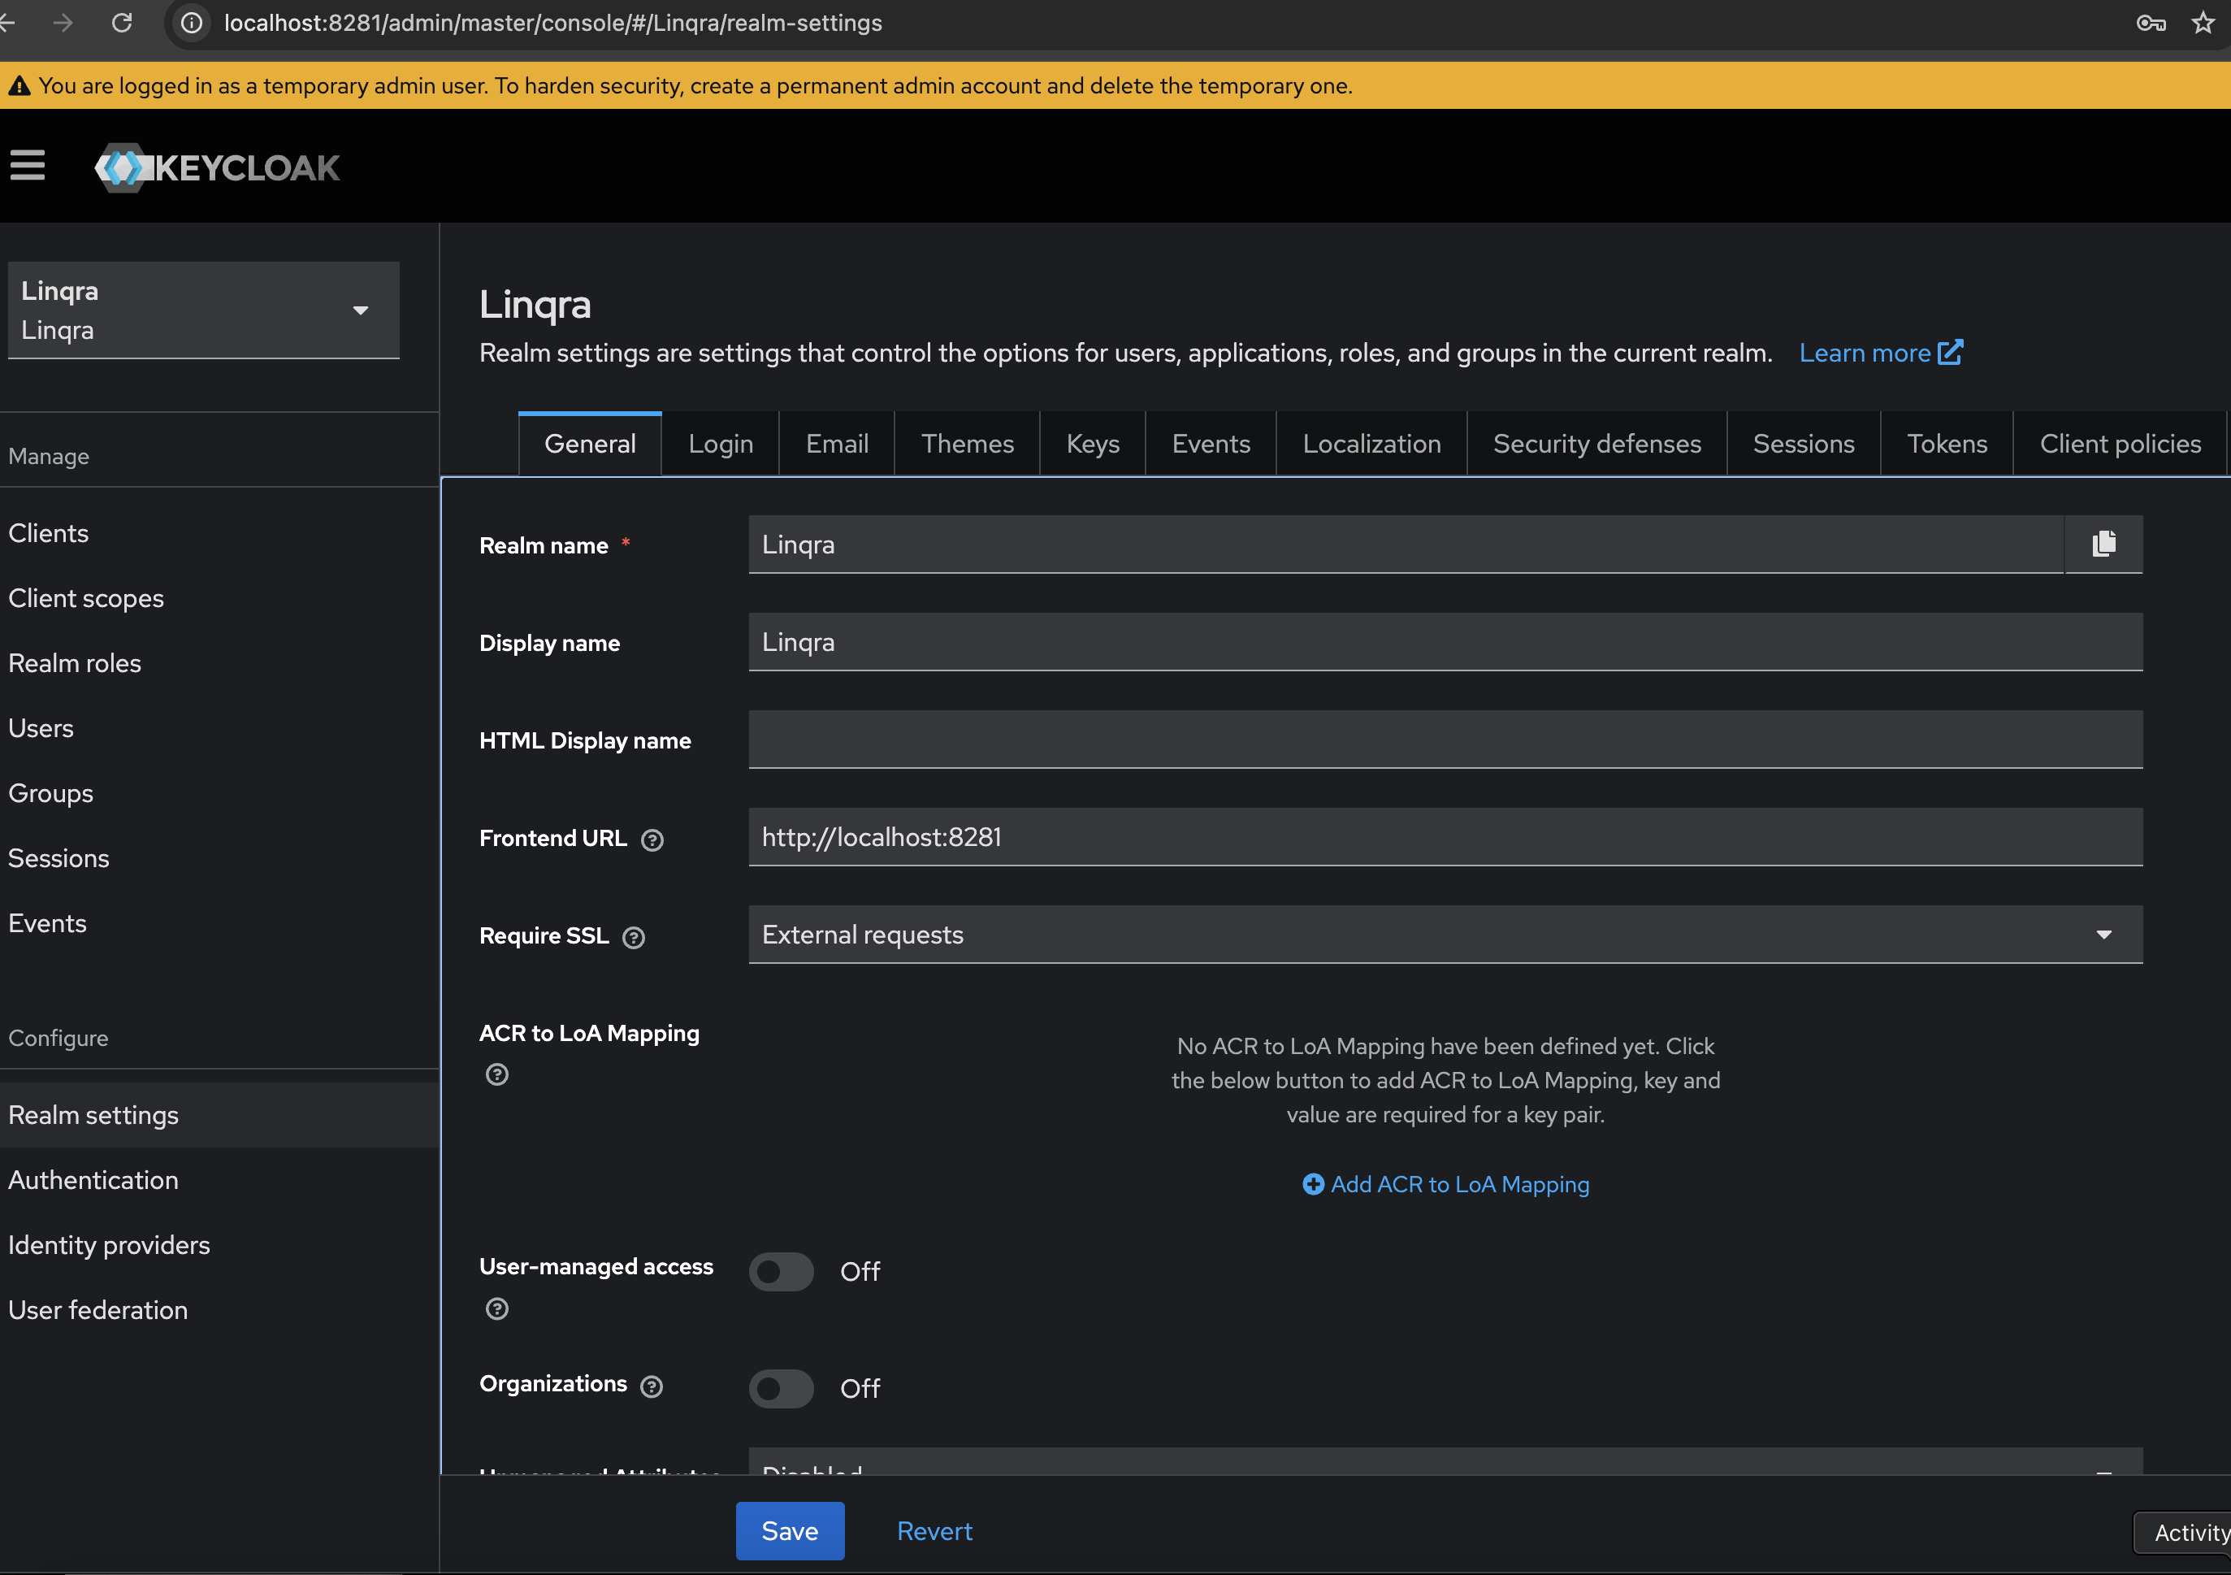2231x1575 pixels.
Task: Open the Frontend URL help tooltip
Action: tap(652, 840)
